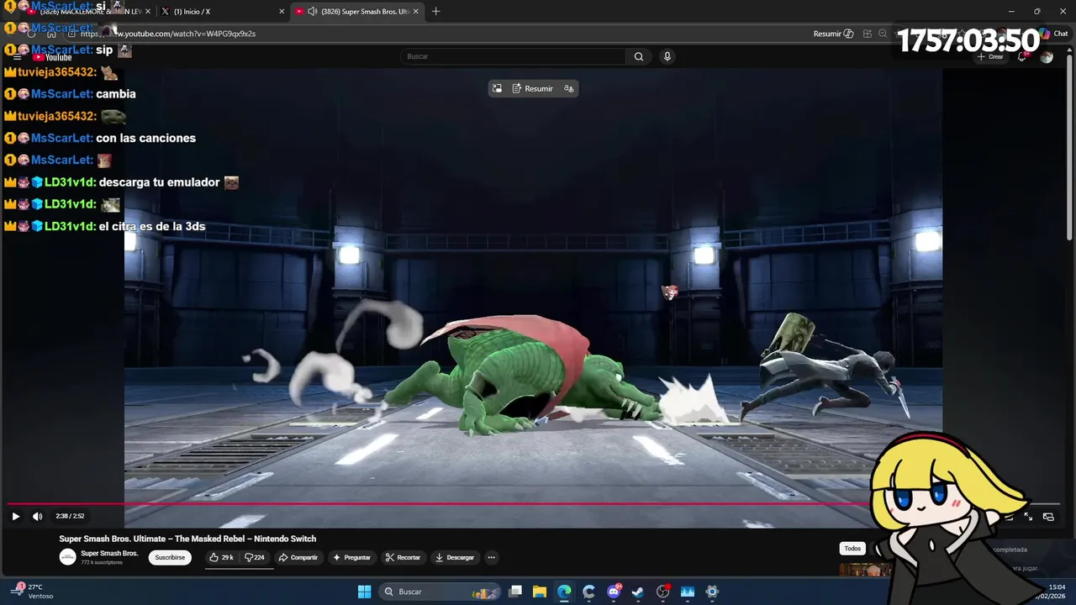The image size is (1076, 605).
Task: Click the Preguntar button
Action: click(x=351, y=557)
